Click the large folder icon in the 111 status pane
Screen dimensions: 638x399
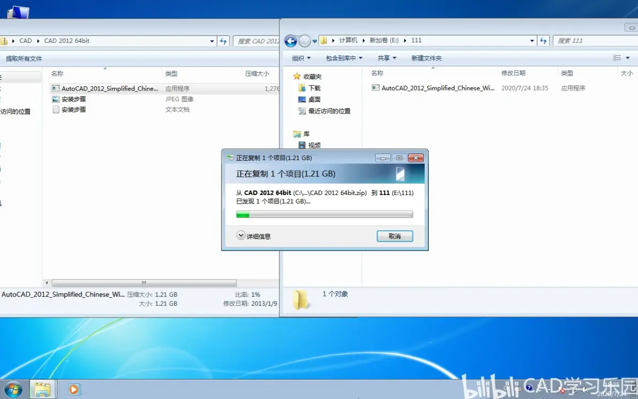point(301,300)
